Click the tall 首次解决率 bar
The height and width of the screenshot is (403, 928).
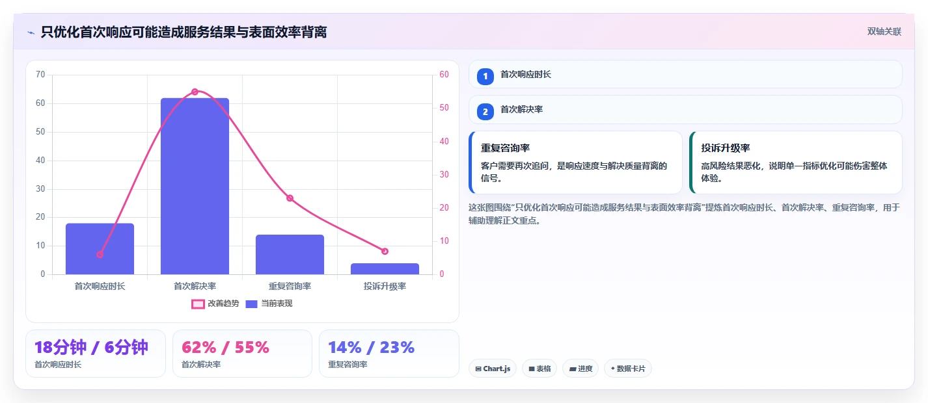(195, 186)
